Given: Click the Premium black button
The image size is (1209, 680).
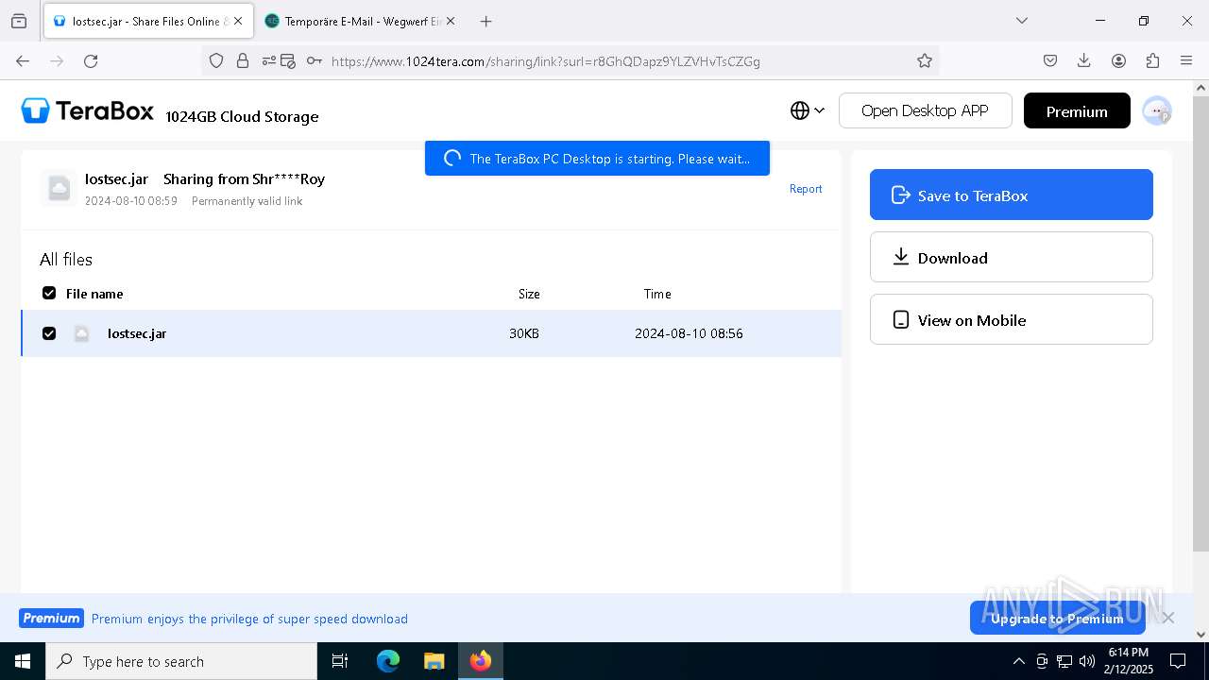Looking at the screenshot, I should coord(1077,110).
